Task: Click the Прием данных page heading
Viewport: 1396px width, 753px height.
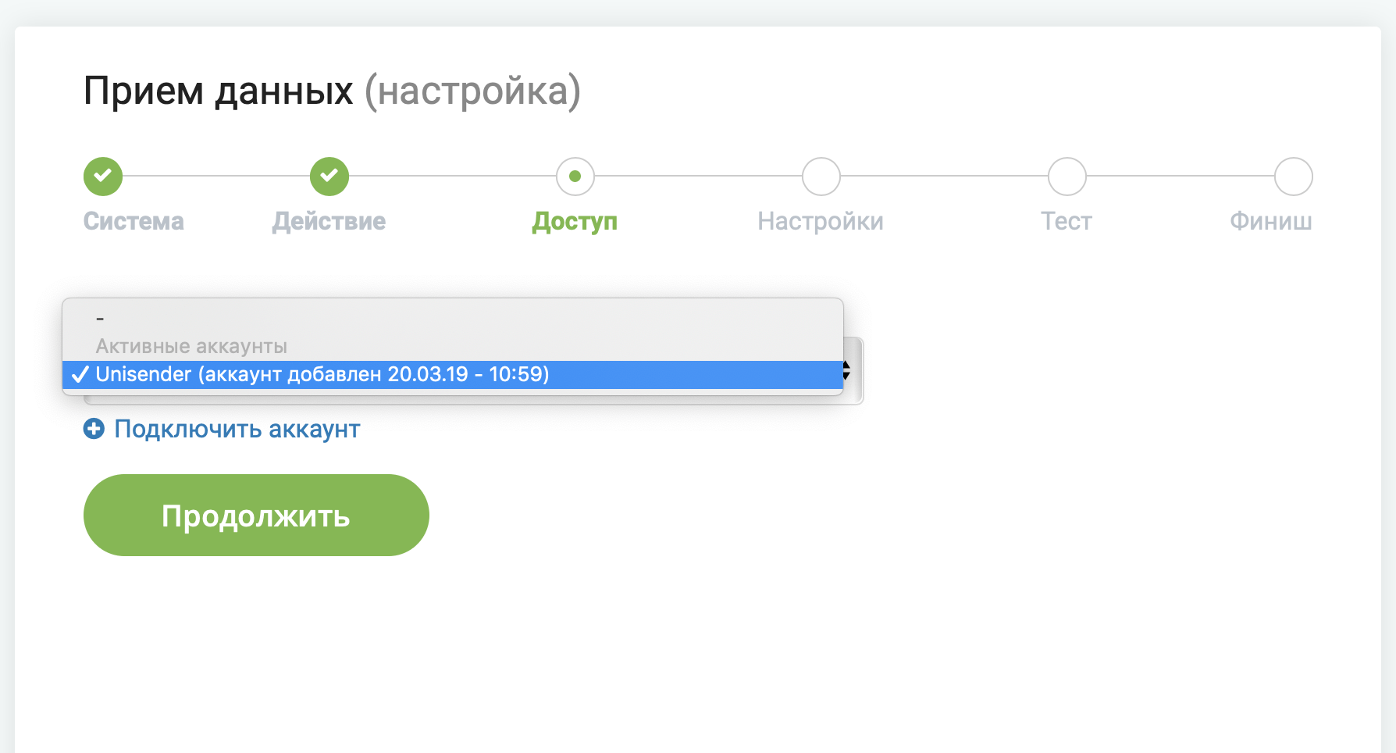Action: pos(332,91)
